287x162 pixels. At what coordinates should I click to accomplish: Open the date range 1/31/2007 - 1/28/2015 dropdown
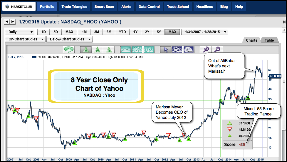pyautogui.click(x=204, y=32)
